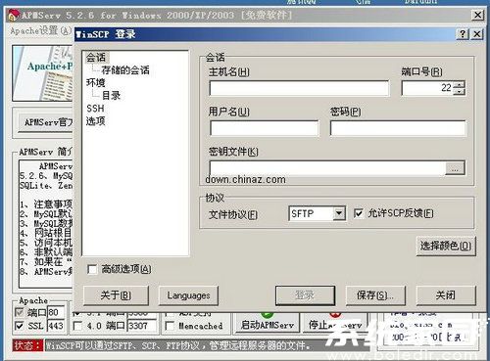Click the 密钥文件 key file field
Screen dimensions: 490x361
327,168
